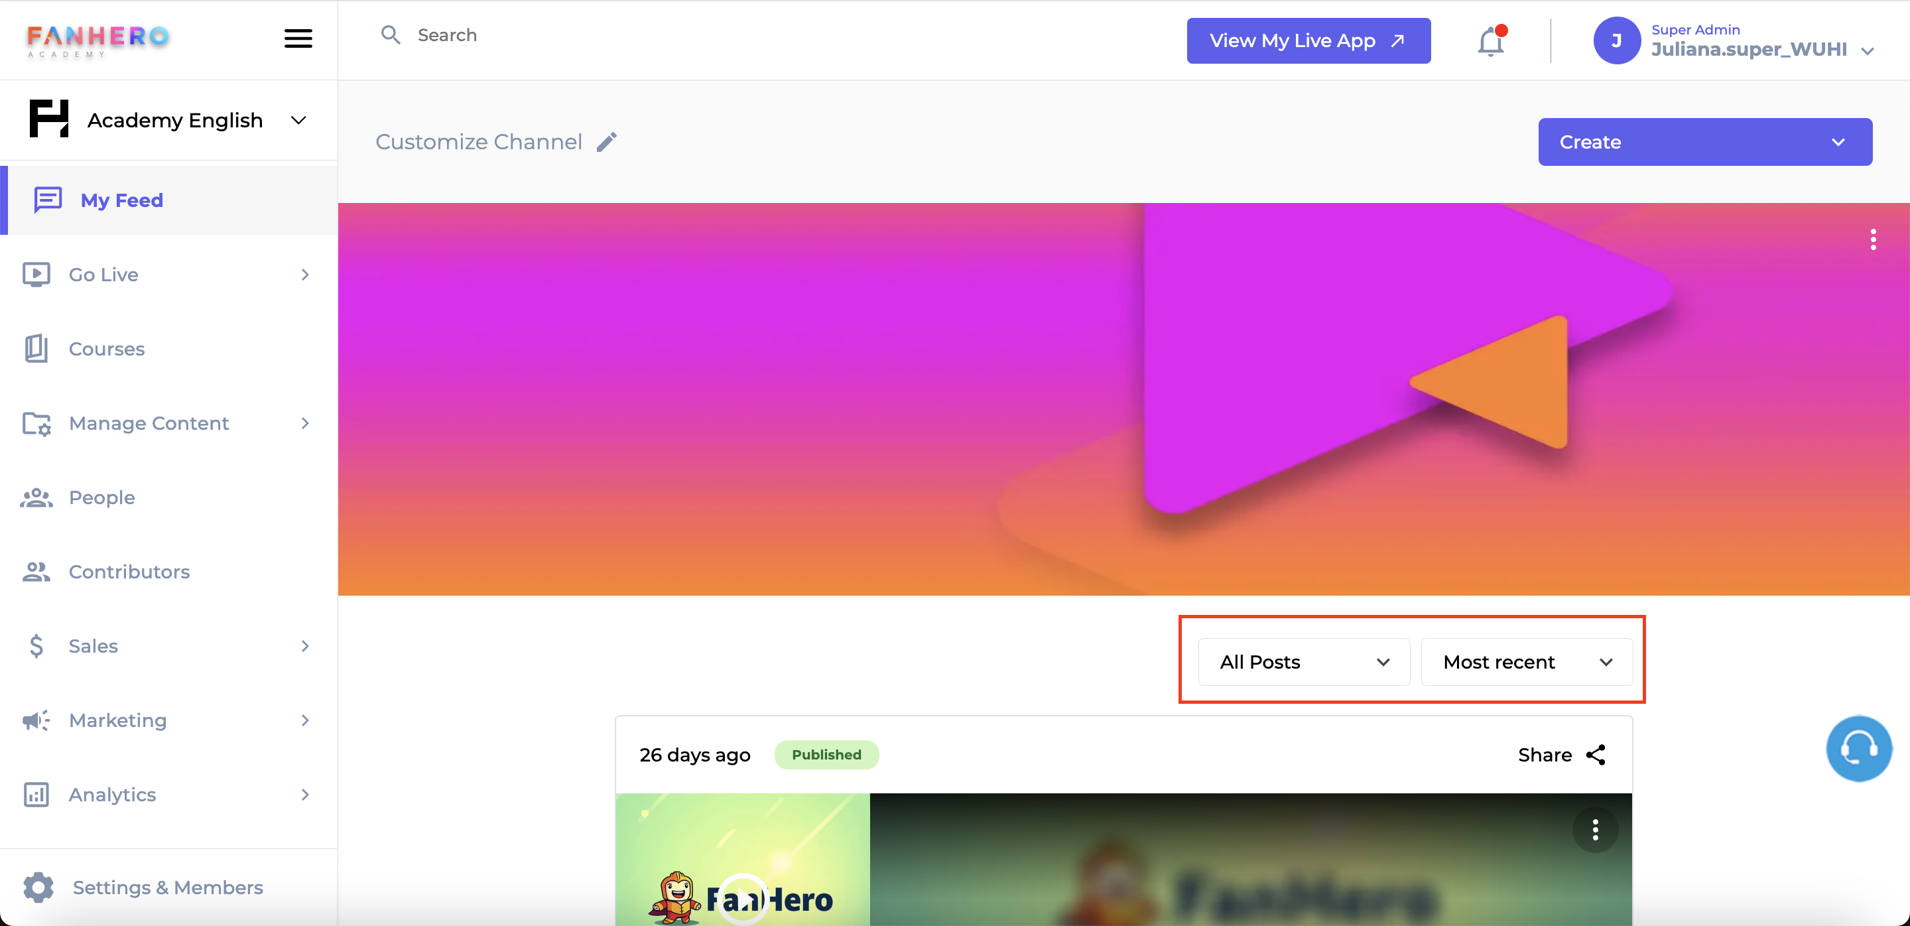Open the notifications bell

(x=1491, y=40)
